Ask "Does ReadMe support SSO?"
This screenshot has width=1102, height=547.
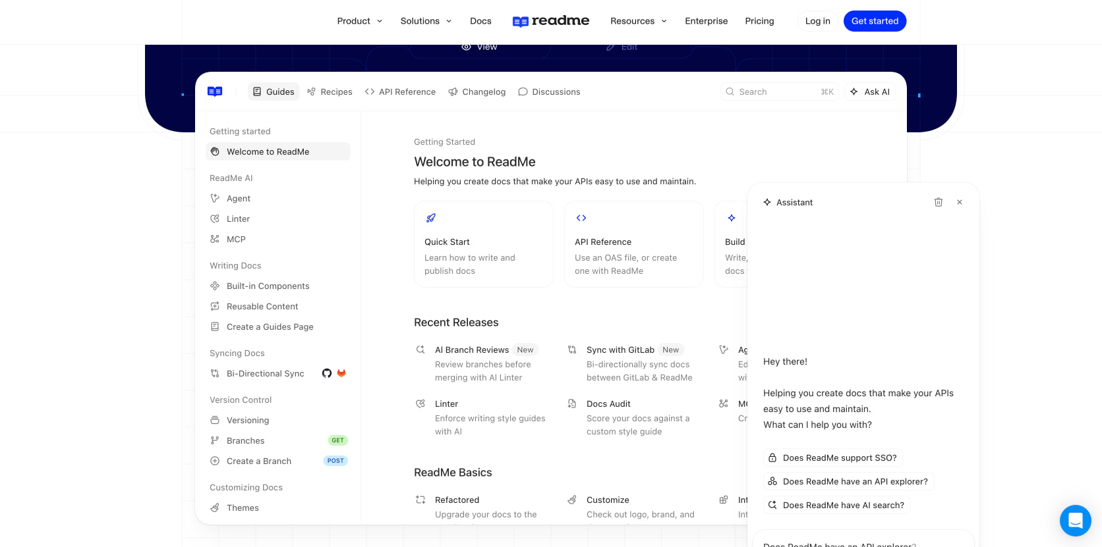click(x=833, y=457)
